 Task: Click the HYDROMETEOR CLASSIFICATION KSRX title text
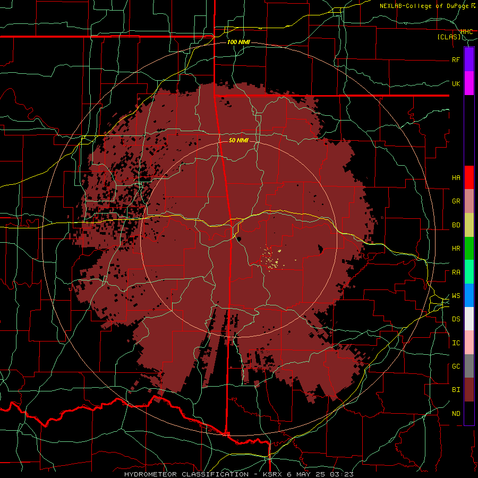(239, 474)
